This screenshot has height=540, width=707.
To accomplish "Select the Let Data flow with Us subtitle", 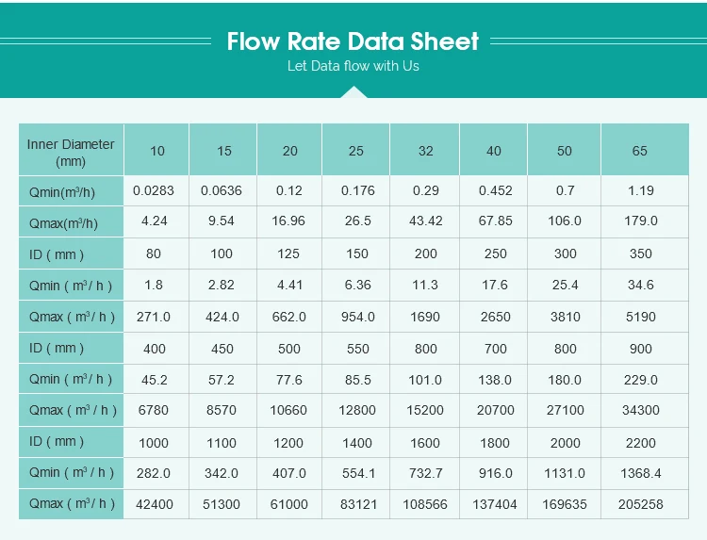I will 353,66.
